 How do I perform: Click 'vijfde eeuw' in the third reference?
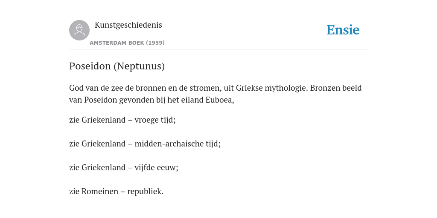tap(155, 168)
